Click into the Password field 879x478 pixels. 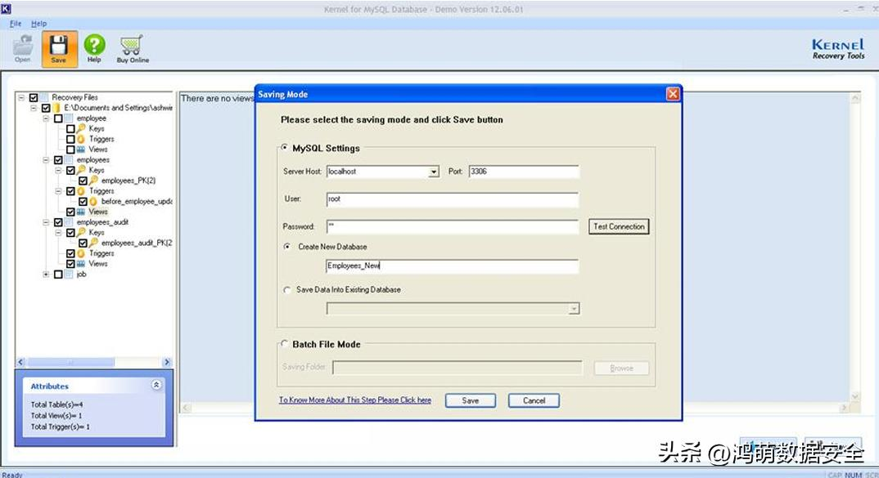click(x=452, y=226)
